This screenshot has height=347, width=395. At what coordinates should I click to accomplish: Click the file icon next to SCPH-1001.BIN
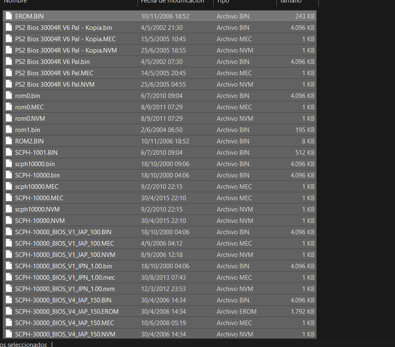(9, 152)
